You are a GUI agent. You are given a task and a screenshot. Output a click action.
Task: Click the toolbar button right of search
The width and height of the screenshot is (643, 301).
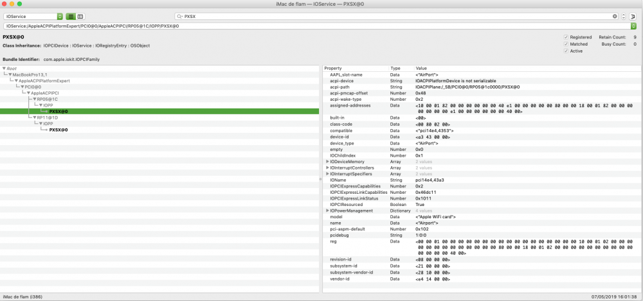(634, 16)
